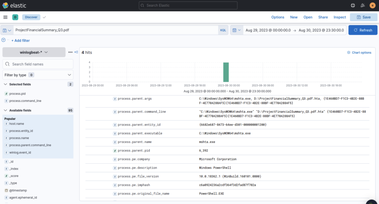Change start date Aug 29, 2023

click(x=268, y=30)
